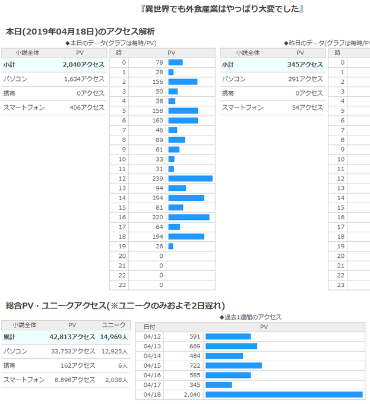The image size is (370, 404).
Task: Click weekly PV value 669 for 04/13
Action: pos(195,346)
